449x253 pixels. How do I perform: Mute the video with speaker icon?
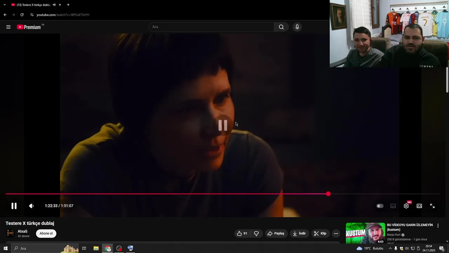[x=31, y=206]
